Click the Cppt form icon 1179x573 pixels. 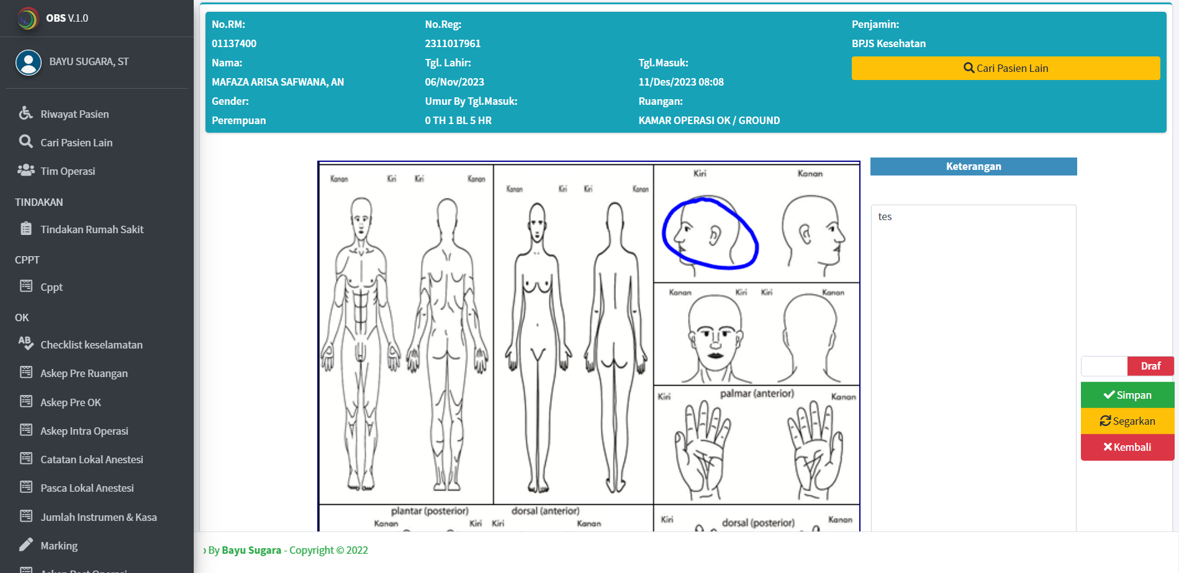(x=25, y=286)
